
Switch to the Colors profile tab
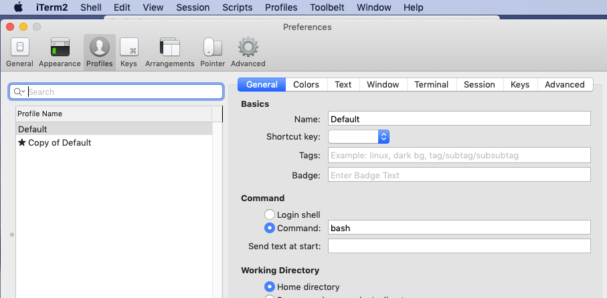[307, 85]
